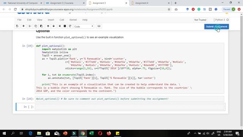Viewport: 243px width, 137px height.
Task: Cut selected cells with the scissors icon
Action: click(30, 26)
